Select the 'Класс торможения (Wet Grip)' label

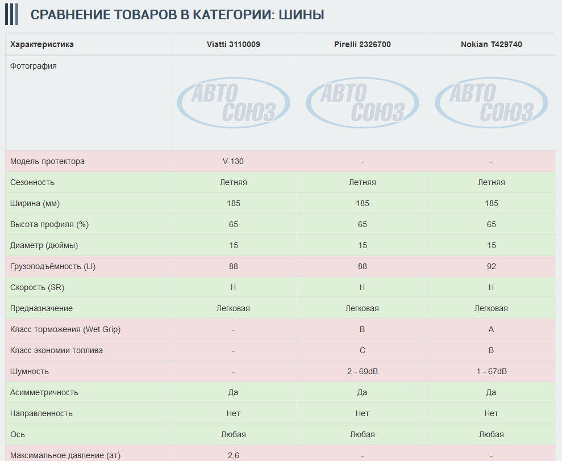click(x=65, y=329)
